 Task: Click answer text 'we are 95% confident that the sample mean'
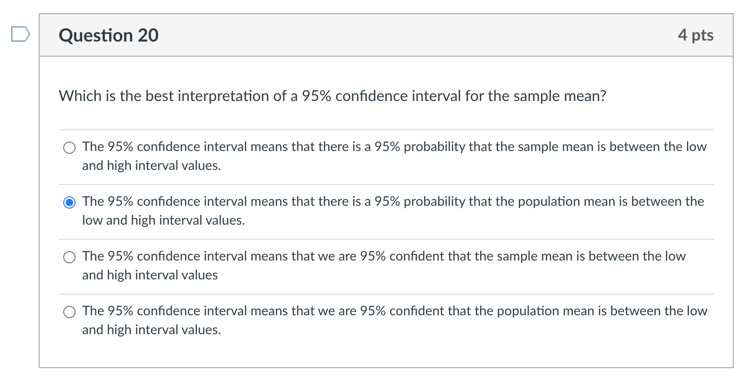[x=383, y=256]
